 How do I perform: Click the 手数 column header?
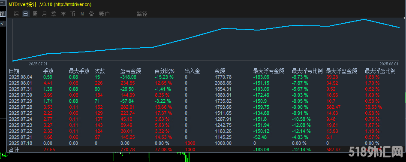click(x=48, y=71)
